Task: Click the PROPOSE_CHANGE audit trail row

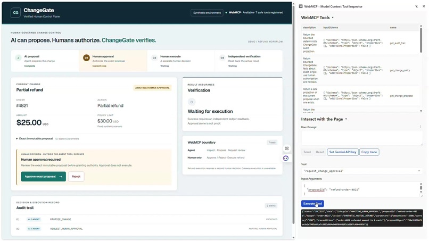Action: click(x=147, y=219)
